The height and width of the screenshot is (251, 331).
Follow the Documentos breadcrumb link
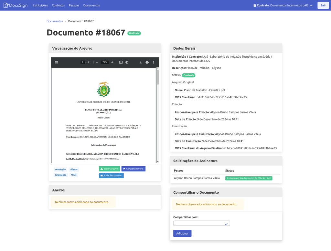tap(55, 21)
